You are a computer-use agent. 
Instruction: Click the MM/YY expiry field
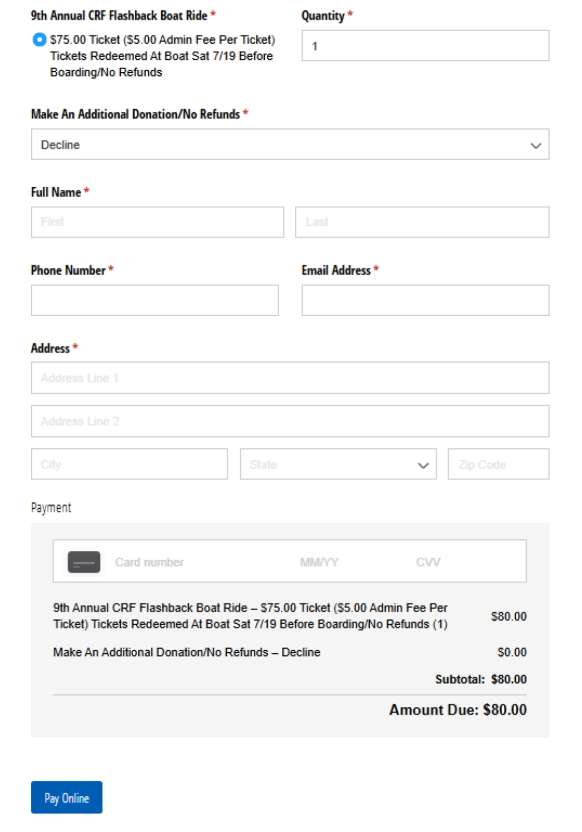click(x=320, y=562)
